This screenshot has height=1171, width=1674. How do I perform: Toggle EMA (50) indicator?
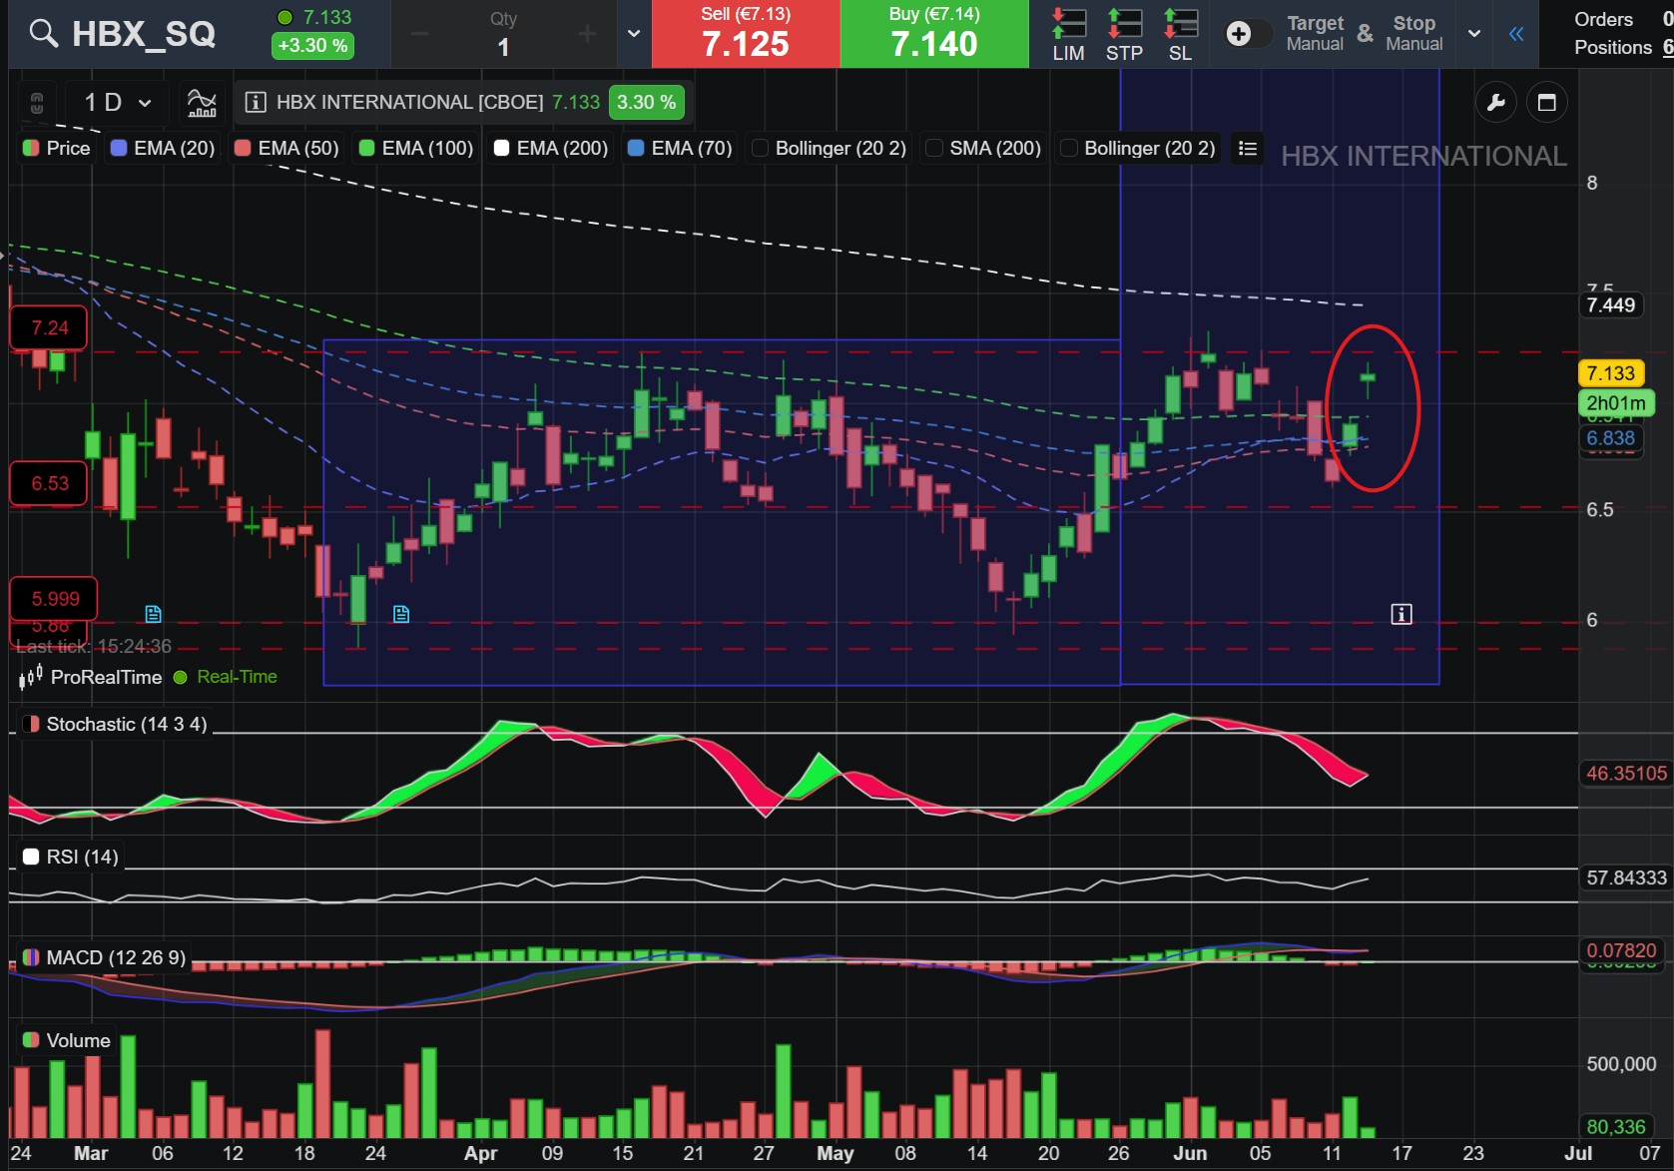point(286,148)
